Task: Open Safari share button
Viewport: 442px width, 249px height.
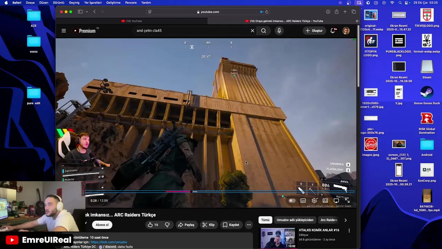Action: (336, 12)
